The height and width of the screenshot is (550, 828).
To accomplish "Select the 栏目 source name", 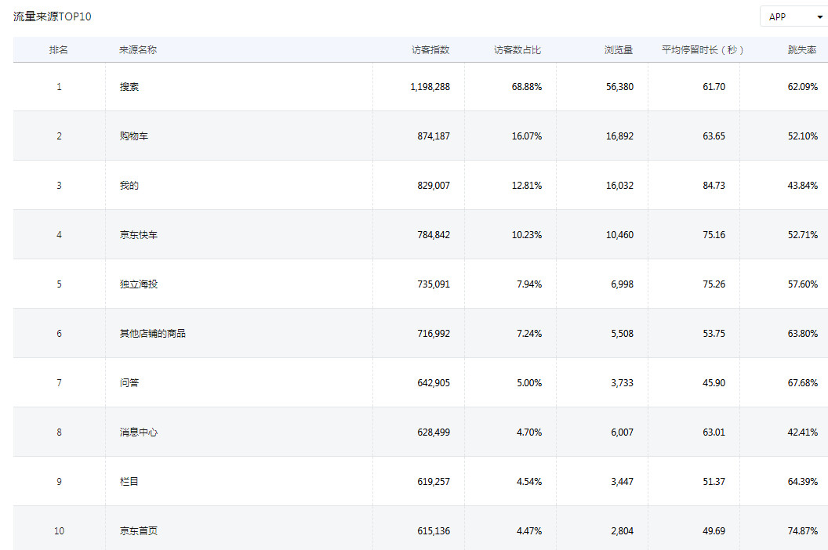I will 129,481.
